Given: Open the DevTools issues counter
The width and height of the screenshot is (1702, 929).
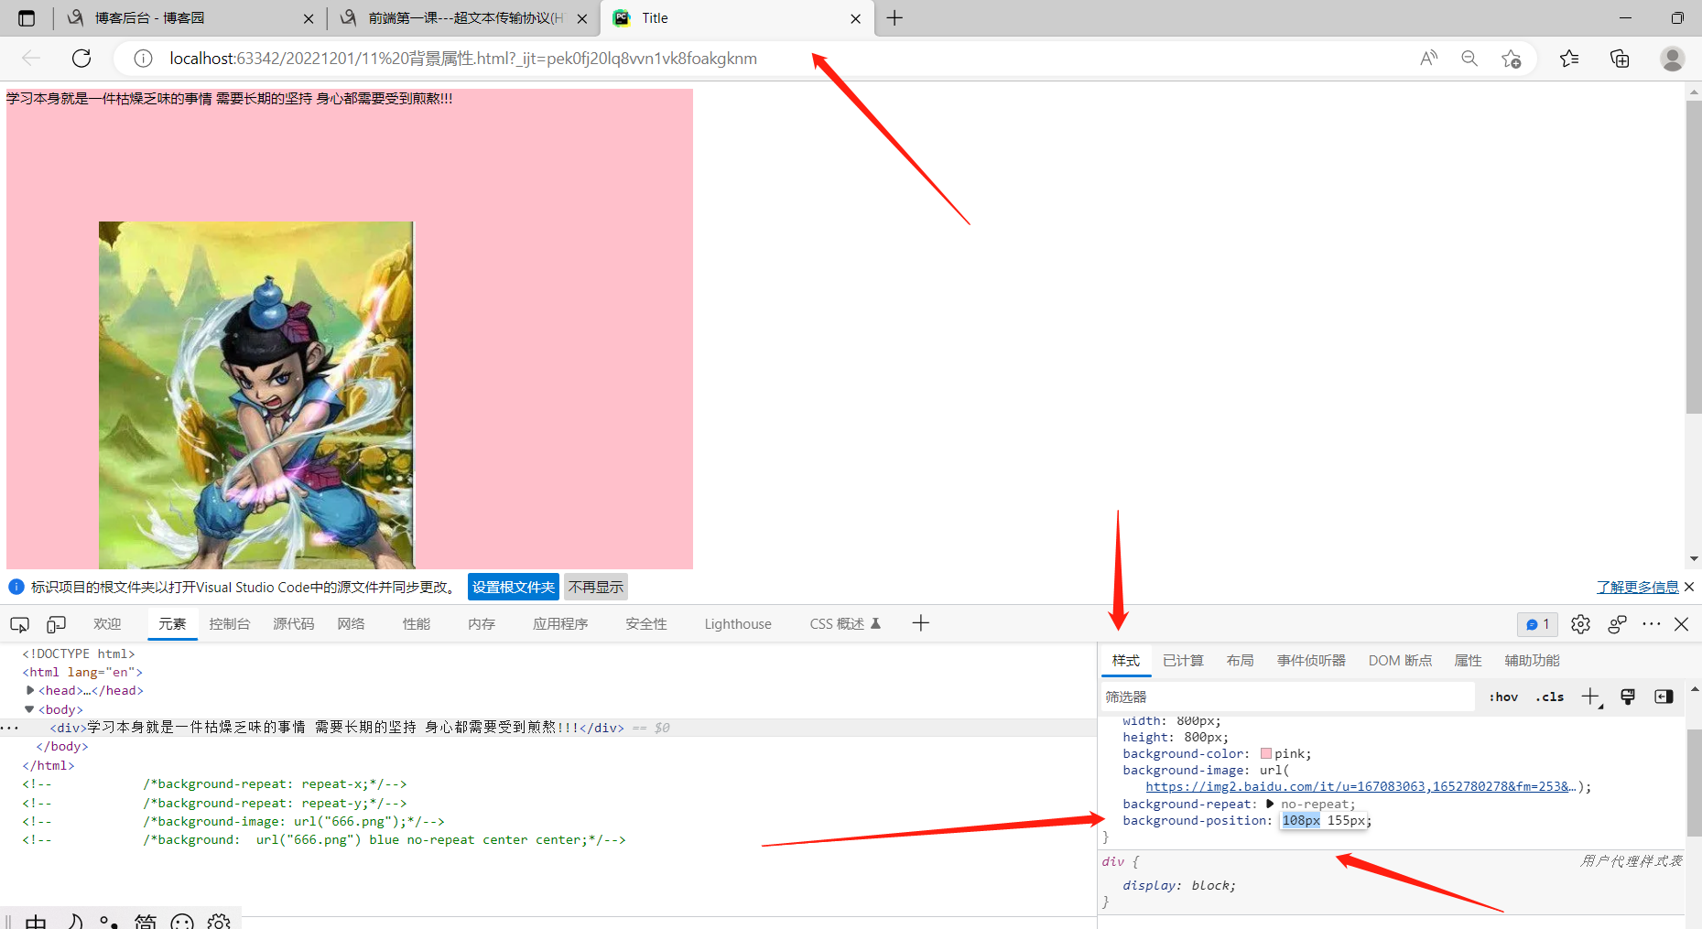Looking at the screenshot, I should click(x=1537, y=624).
